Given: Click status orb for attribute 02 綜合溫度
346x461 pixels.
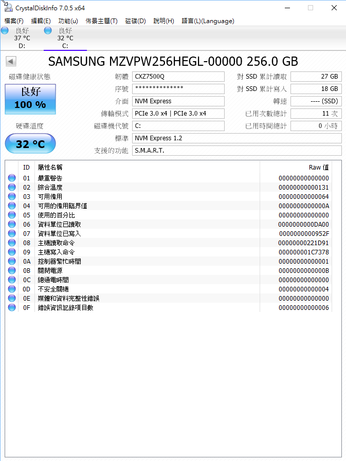Looking at the screenshot, I should 12,188.
